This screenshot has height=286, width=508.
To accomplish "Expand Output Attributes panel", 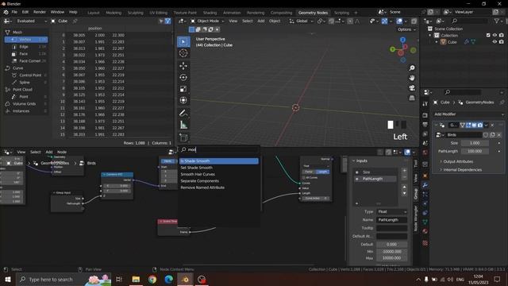I will [457, 161].
